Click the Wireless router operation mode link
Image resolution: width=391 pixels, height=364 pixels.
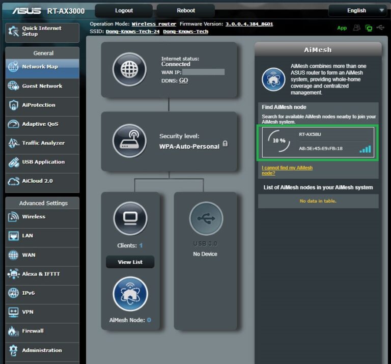pos(154,24)
